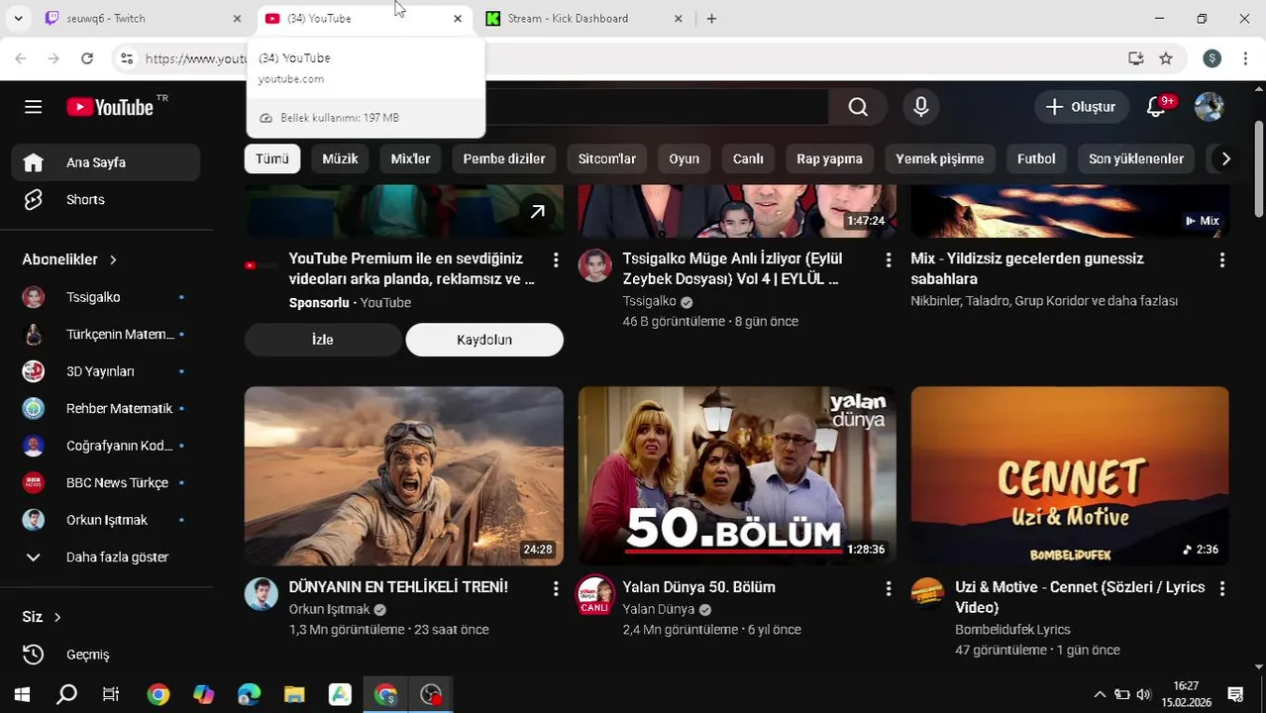Open options for DÜNYANIN EN TEHLİKELİ TRENİ video
This screenshot has height=713, width=1266.
tap(556, 588)
